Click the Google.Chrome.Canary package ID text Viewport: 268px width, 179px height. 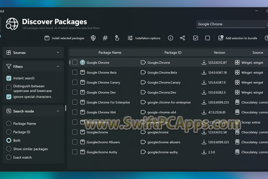(x=164, y=82)
